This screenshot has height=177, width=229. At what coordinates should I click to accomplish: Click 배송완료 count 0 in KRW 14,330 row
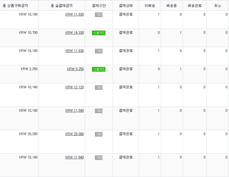(x=204, y=33)
